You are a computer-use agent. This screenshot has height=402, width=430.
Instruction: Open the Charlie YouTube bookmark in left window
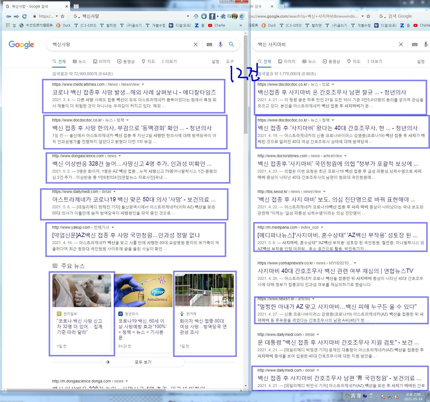pos(217,25)
